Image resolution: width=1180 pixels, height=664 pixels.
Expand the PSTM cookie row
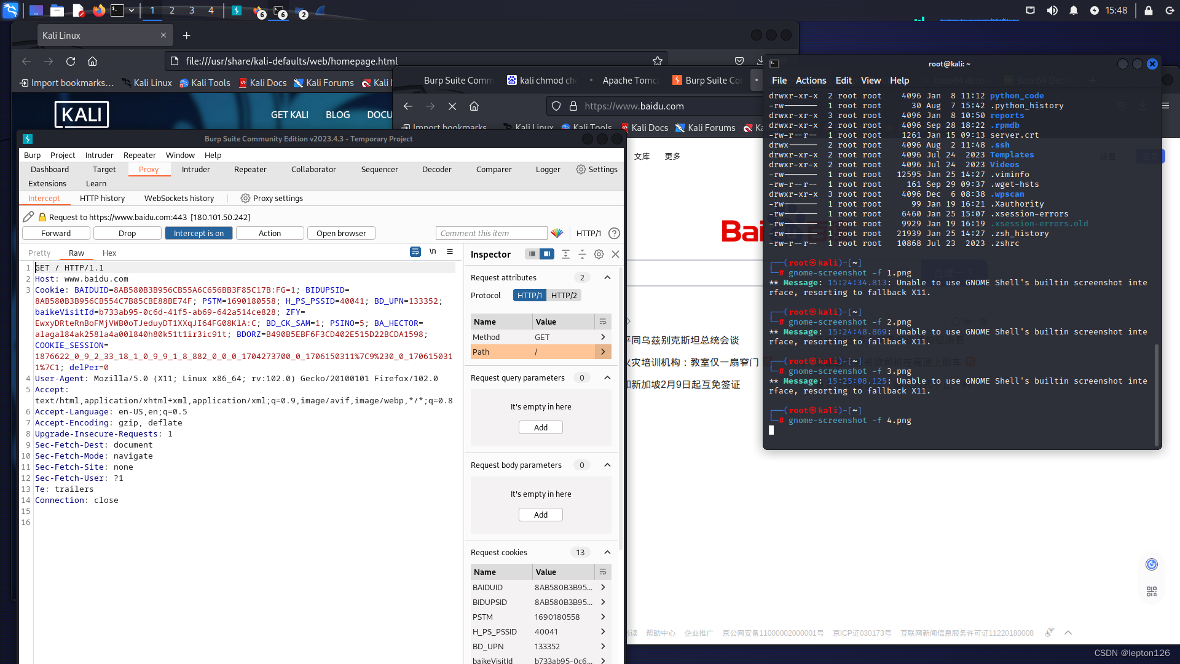(603, 617)
